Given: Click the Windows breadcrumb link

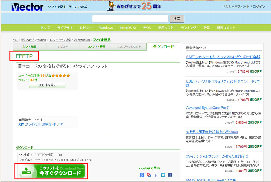Looking at the screenshot, I should coord(42,40).
